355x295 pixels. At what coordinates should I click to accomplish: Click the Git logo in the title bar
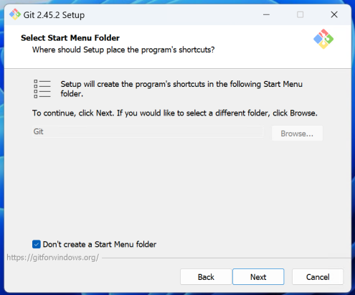click(15, 14)
